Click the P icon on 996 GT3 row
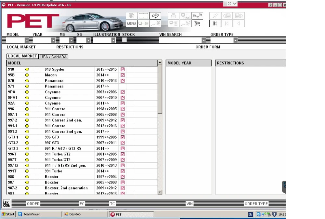 [x=123, y=137]
